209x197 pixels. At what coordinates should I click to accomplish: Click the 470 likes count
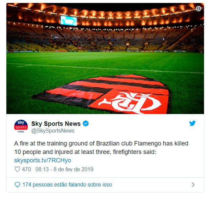tap(26, 169)
